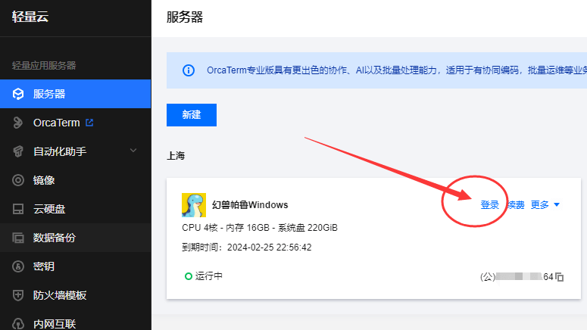Open 密钥 section
The image size is (587, 330).
click(x=75, y=266)
